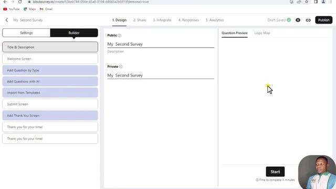Open the browser profile icon

pyautogui.click(x=323, y=2)
